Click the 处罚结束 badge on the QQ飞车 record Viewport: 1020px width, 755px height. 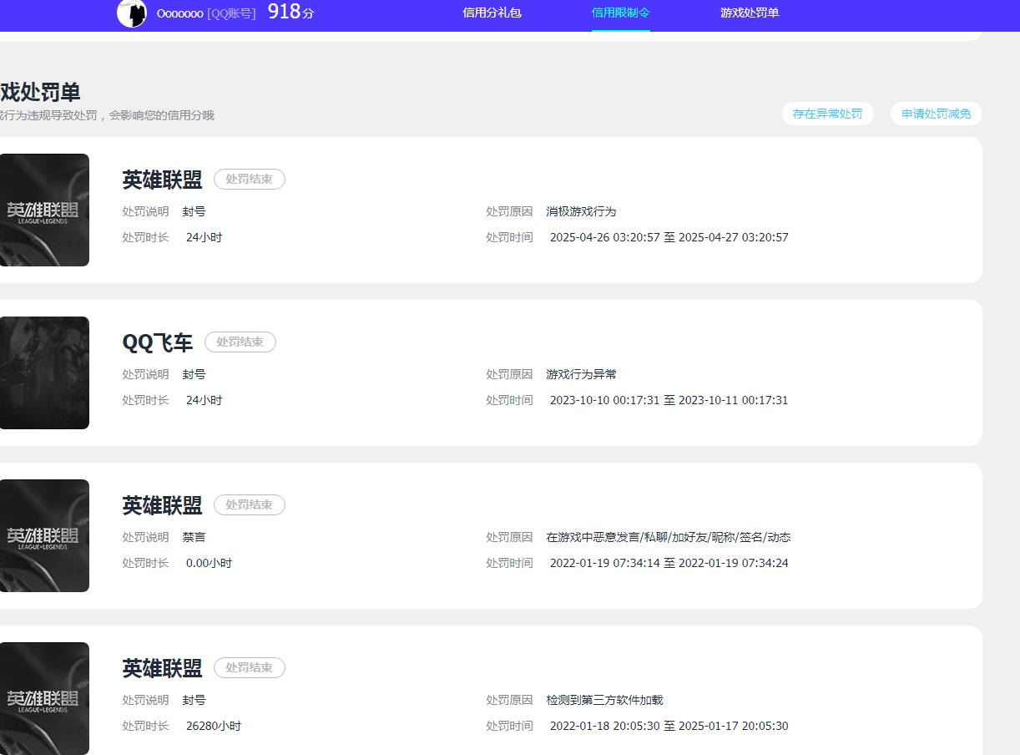click(x=240, y=342)
